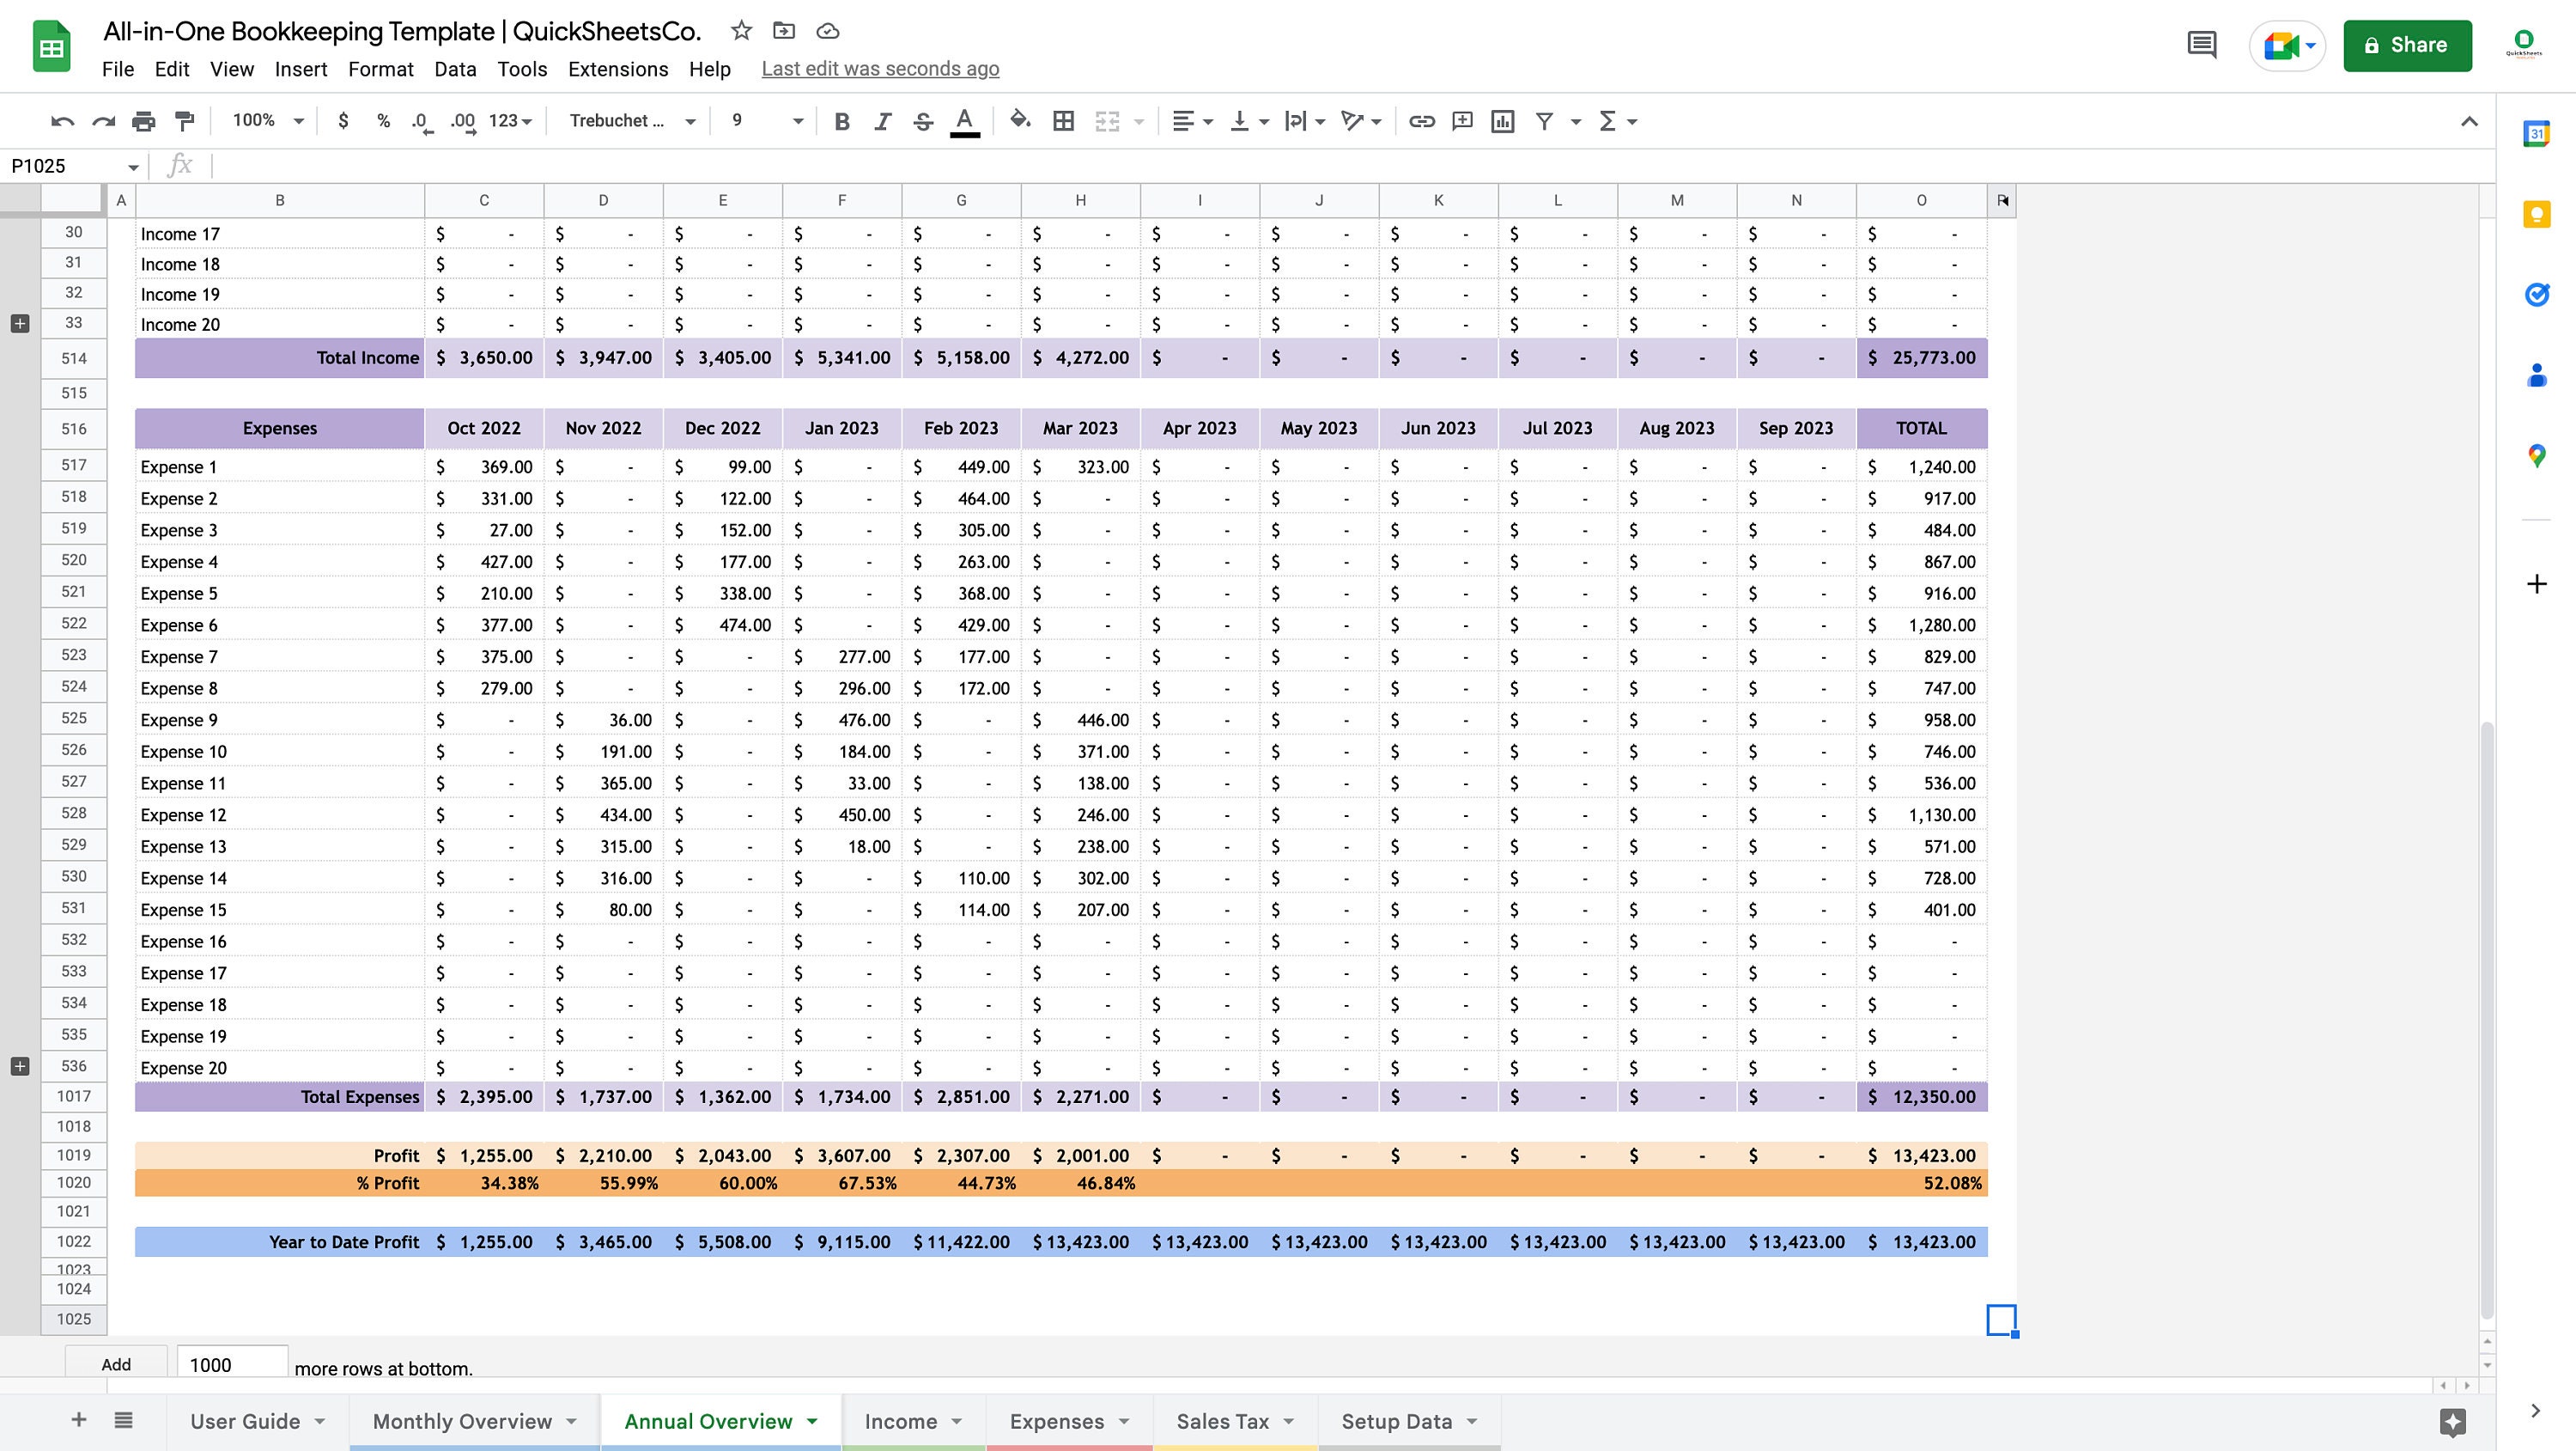
Task: Toggle bold formatting
Action: pos(842,121)
